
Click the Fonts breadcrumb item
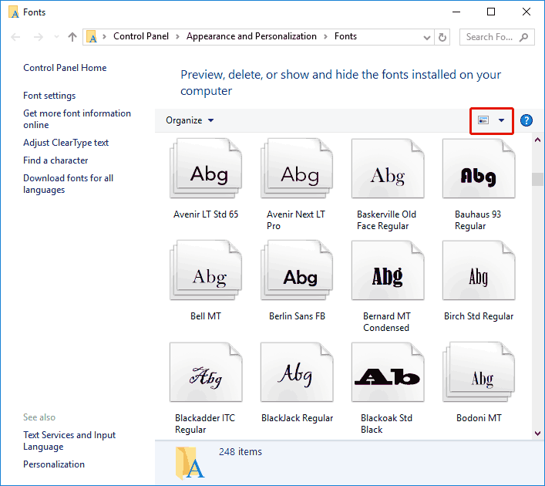pos(345,36)
